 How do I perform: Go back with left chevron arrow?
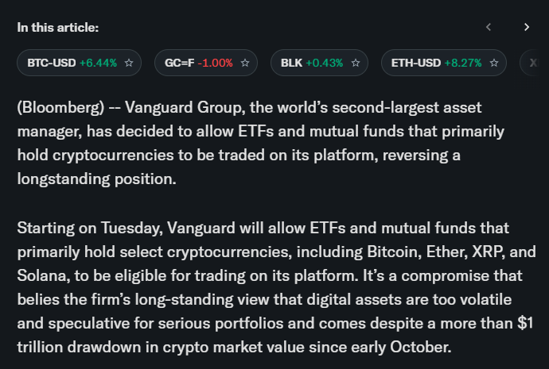click(x=489, y=27)
